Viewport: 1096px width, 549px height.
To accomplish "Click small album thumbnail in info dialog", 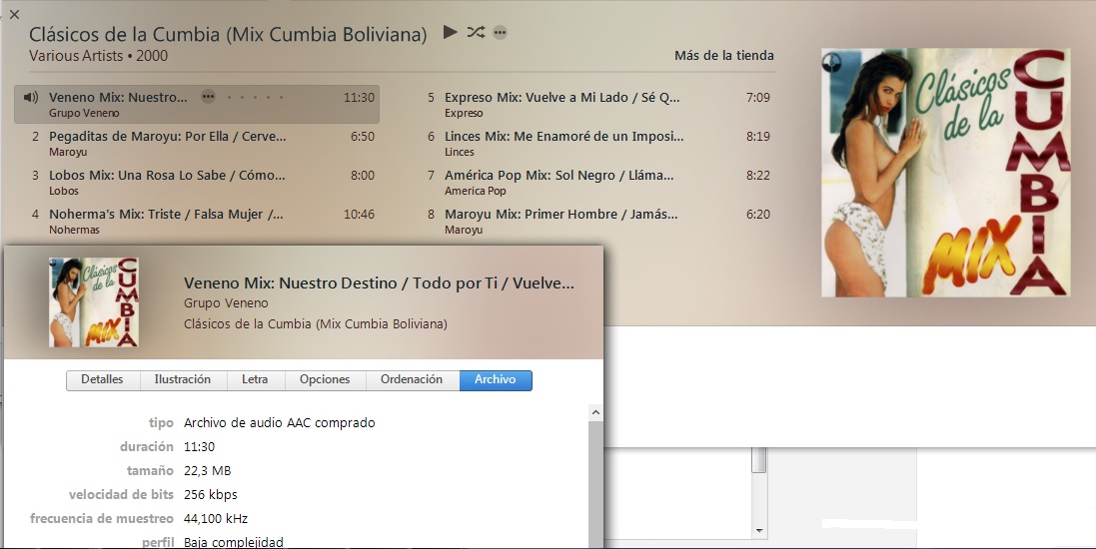I will (x=94, y=302).
